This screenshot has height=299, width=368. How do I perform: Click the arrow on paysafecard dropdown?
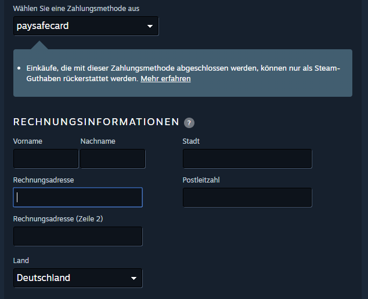pyautogui.click(x=150, y=26)
